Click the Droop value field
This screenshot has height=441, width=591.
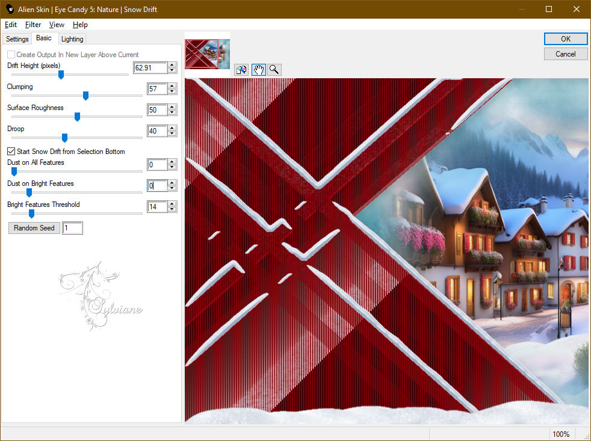pos(157,131)
